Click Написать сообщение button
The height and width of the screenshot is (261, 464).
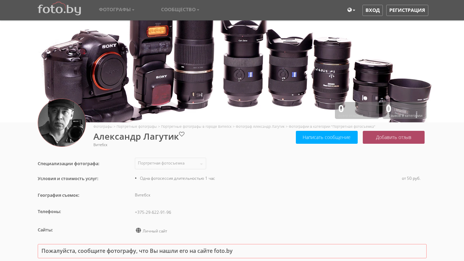pyautogui.click(x=327, y=137)
